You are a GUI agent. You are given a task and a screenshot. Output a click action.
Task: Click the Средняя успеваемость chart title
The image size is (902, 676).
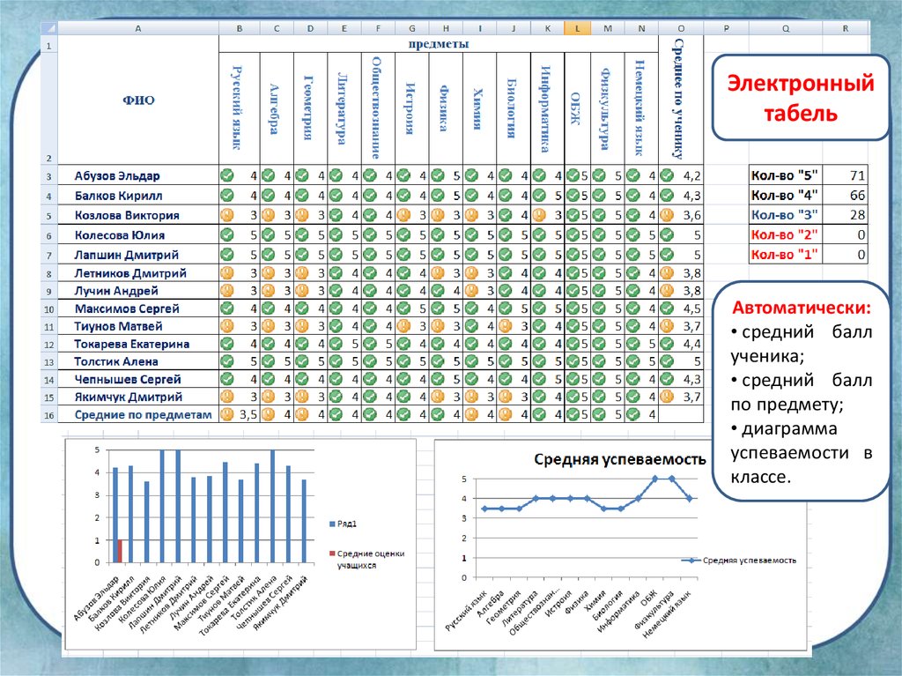pos(619,459)
